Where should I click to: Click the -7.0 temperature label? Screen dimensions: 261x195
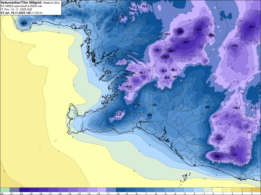point(69,15)
